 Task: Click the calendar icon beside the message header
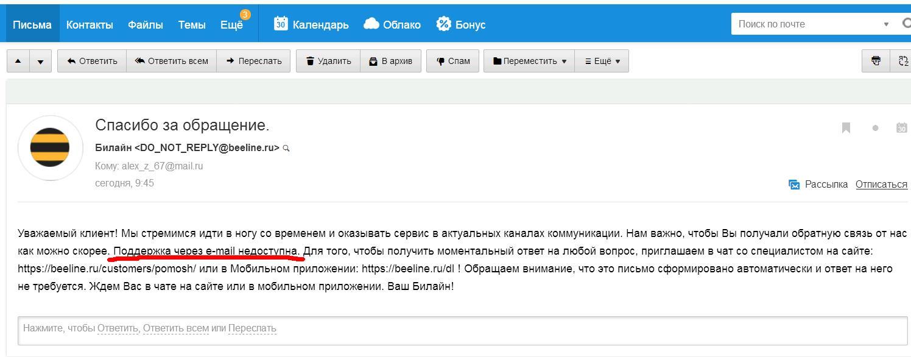(902, 127)
